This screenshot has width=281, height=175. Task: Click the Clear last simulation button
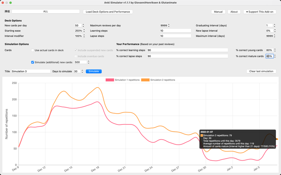(x=261, y=72)
